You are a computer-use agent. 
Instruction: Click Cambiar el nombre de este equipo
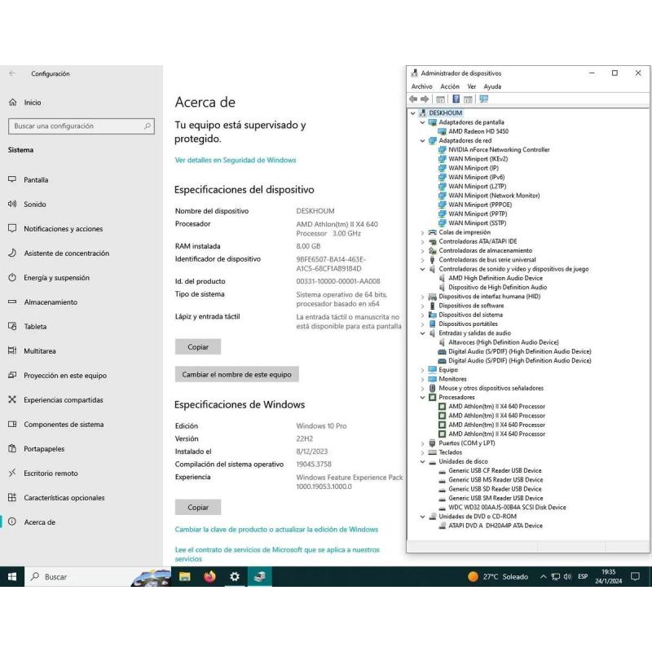[236, 374]
